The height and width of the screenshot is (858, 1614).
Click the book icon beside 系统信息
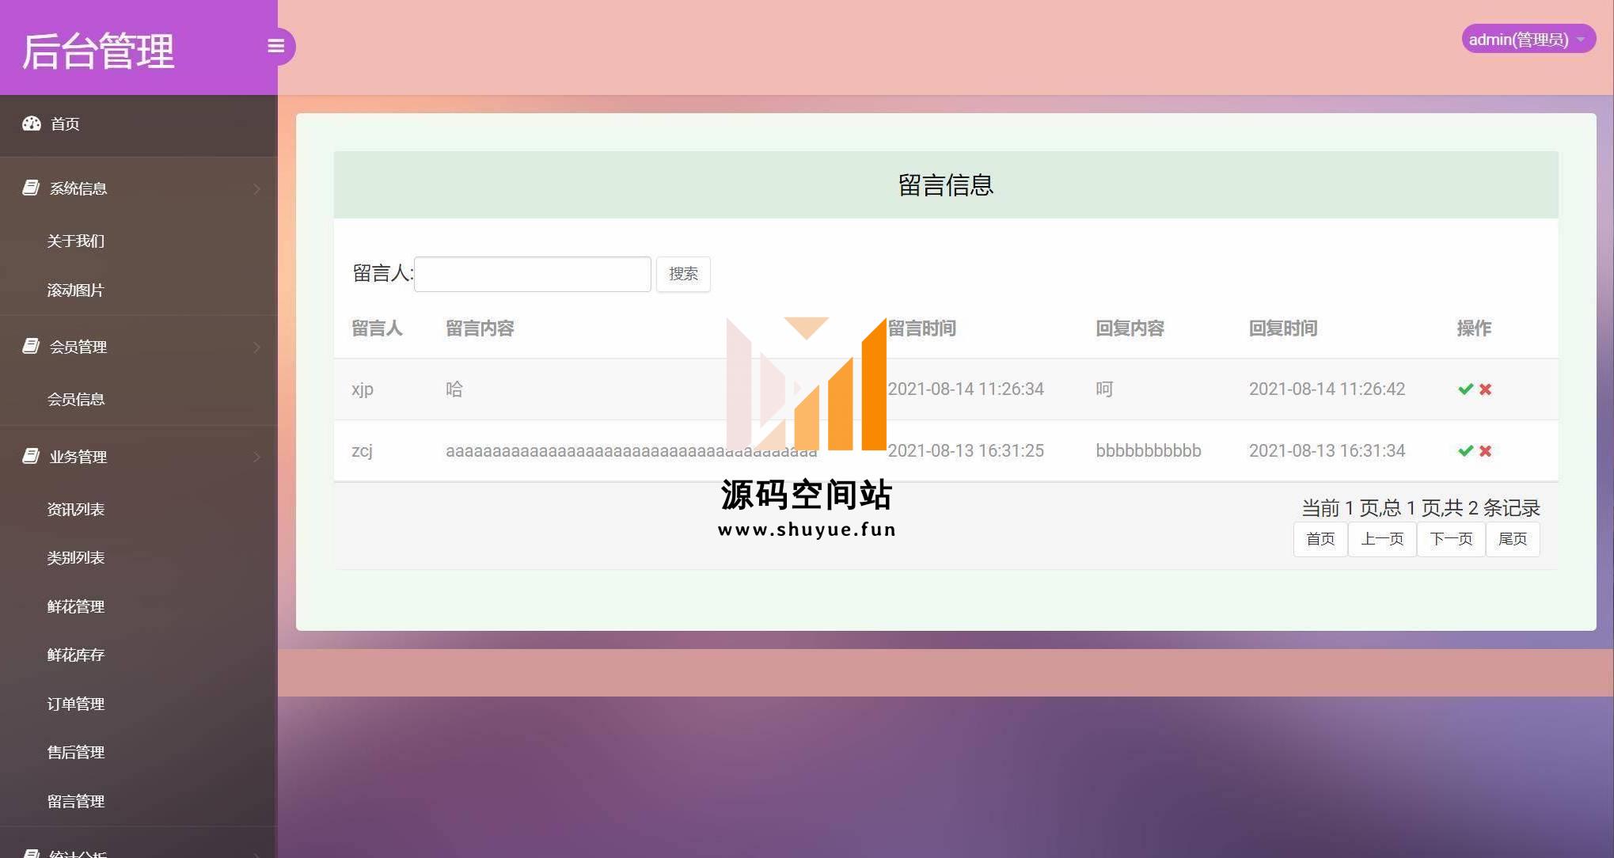pyautogui.click(x=31, y=188)
